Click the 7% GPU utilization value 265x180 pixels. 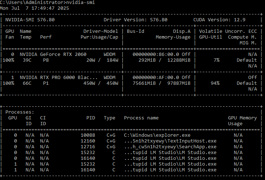tap(216, 60)
